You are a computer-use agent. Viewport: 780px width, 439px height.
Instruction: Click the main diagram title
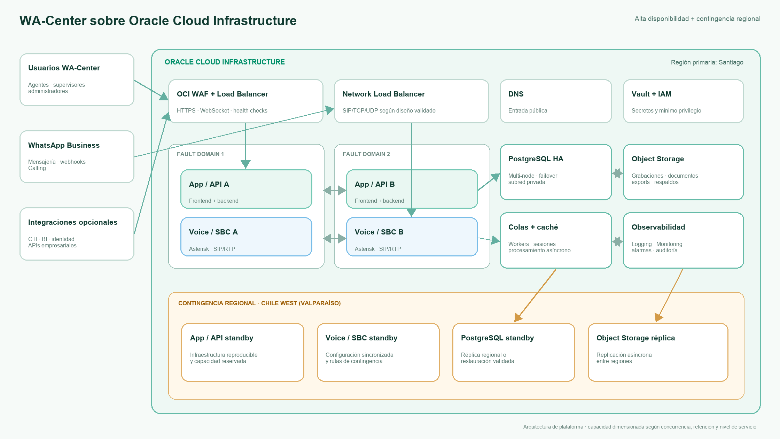click(158, 21)
